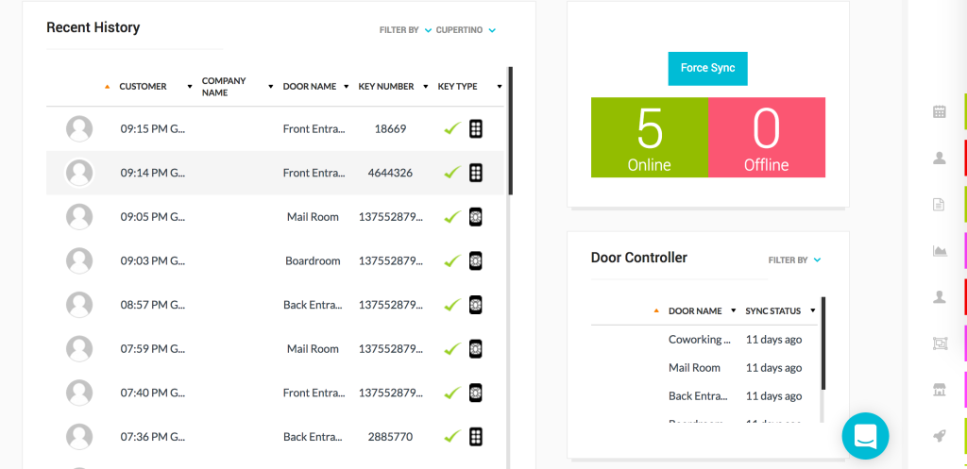Click the Coworking door in Door Controller

pos(700,340)
